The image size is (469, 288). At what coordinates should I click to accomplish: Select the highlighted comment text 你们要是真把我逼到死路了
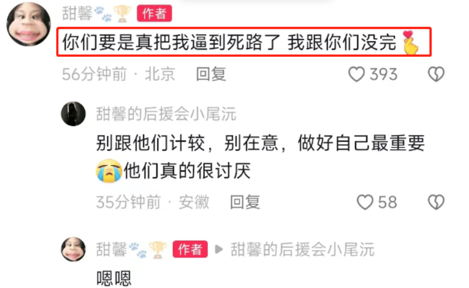point(172,42)
